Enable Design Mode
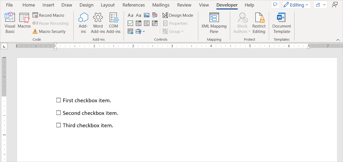 pyautogui.click(x=178, y=15)
